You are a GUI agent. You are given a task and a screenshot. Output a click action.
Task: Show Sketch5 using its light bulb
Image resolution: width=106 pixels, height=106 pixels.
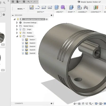[x=23, y=50]
